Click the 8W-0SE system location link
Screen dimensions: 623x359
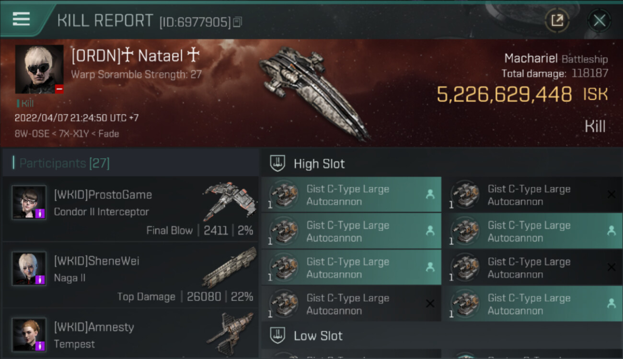click(x=32, y=134)
